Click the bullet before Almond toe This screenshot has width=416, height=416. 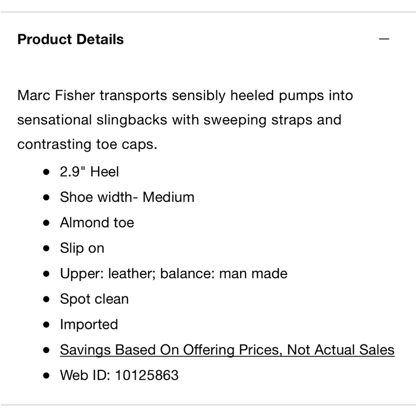tap(46, 223)
